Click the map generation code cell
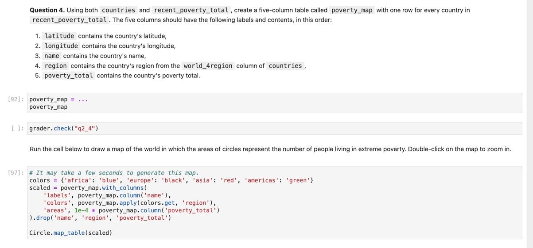The width and height of the screenshot is (533, 248). 274,203
